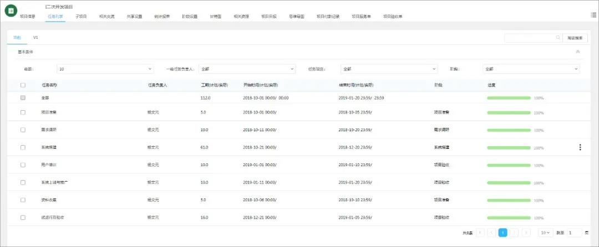Open the 阶段设置 tab

tap(190, 17)
